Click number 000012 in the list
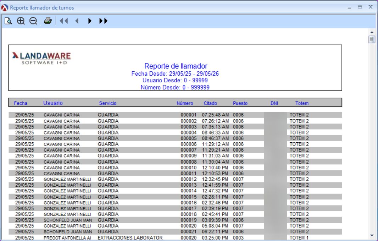 tap(189, 179)
